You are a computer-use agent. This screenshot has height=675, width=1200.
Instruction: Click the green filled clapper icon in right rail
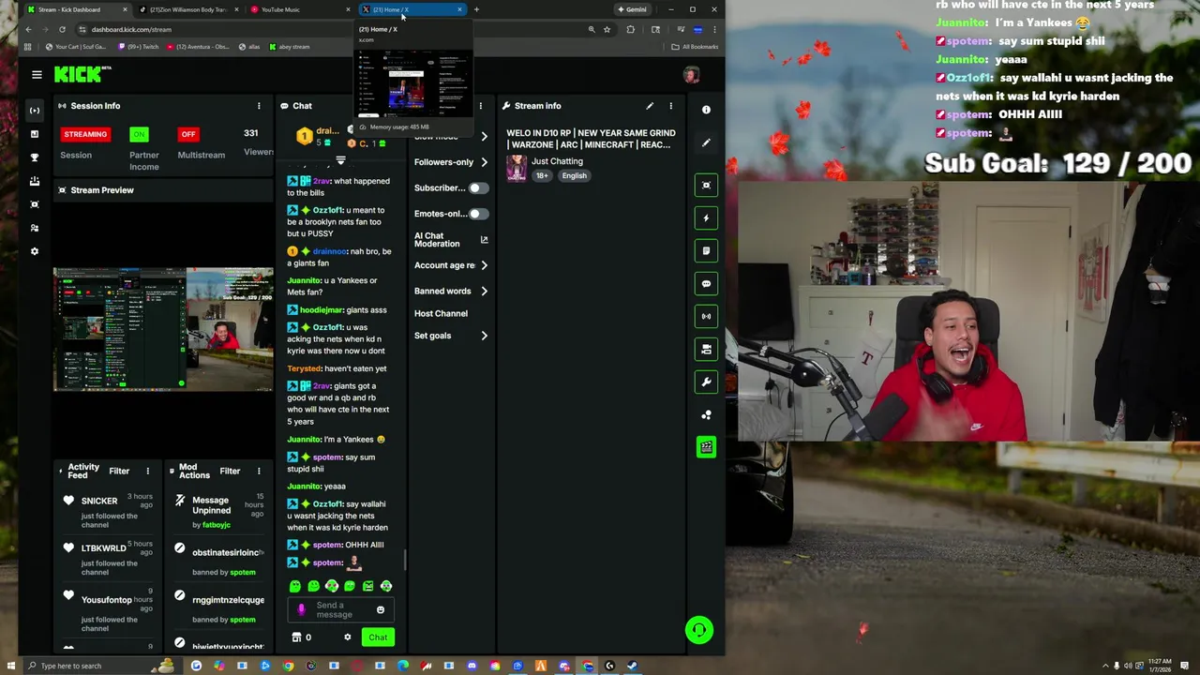click(706, 447)
